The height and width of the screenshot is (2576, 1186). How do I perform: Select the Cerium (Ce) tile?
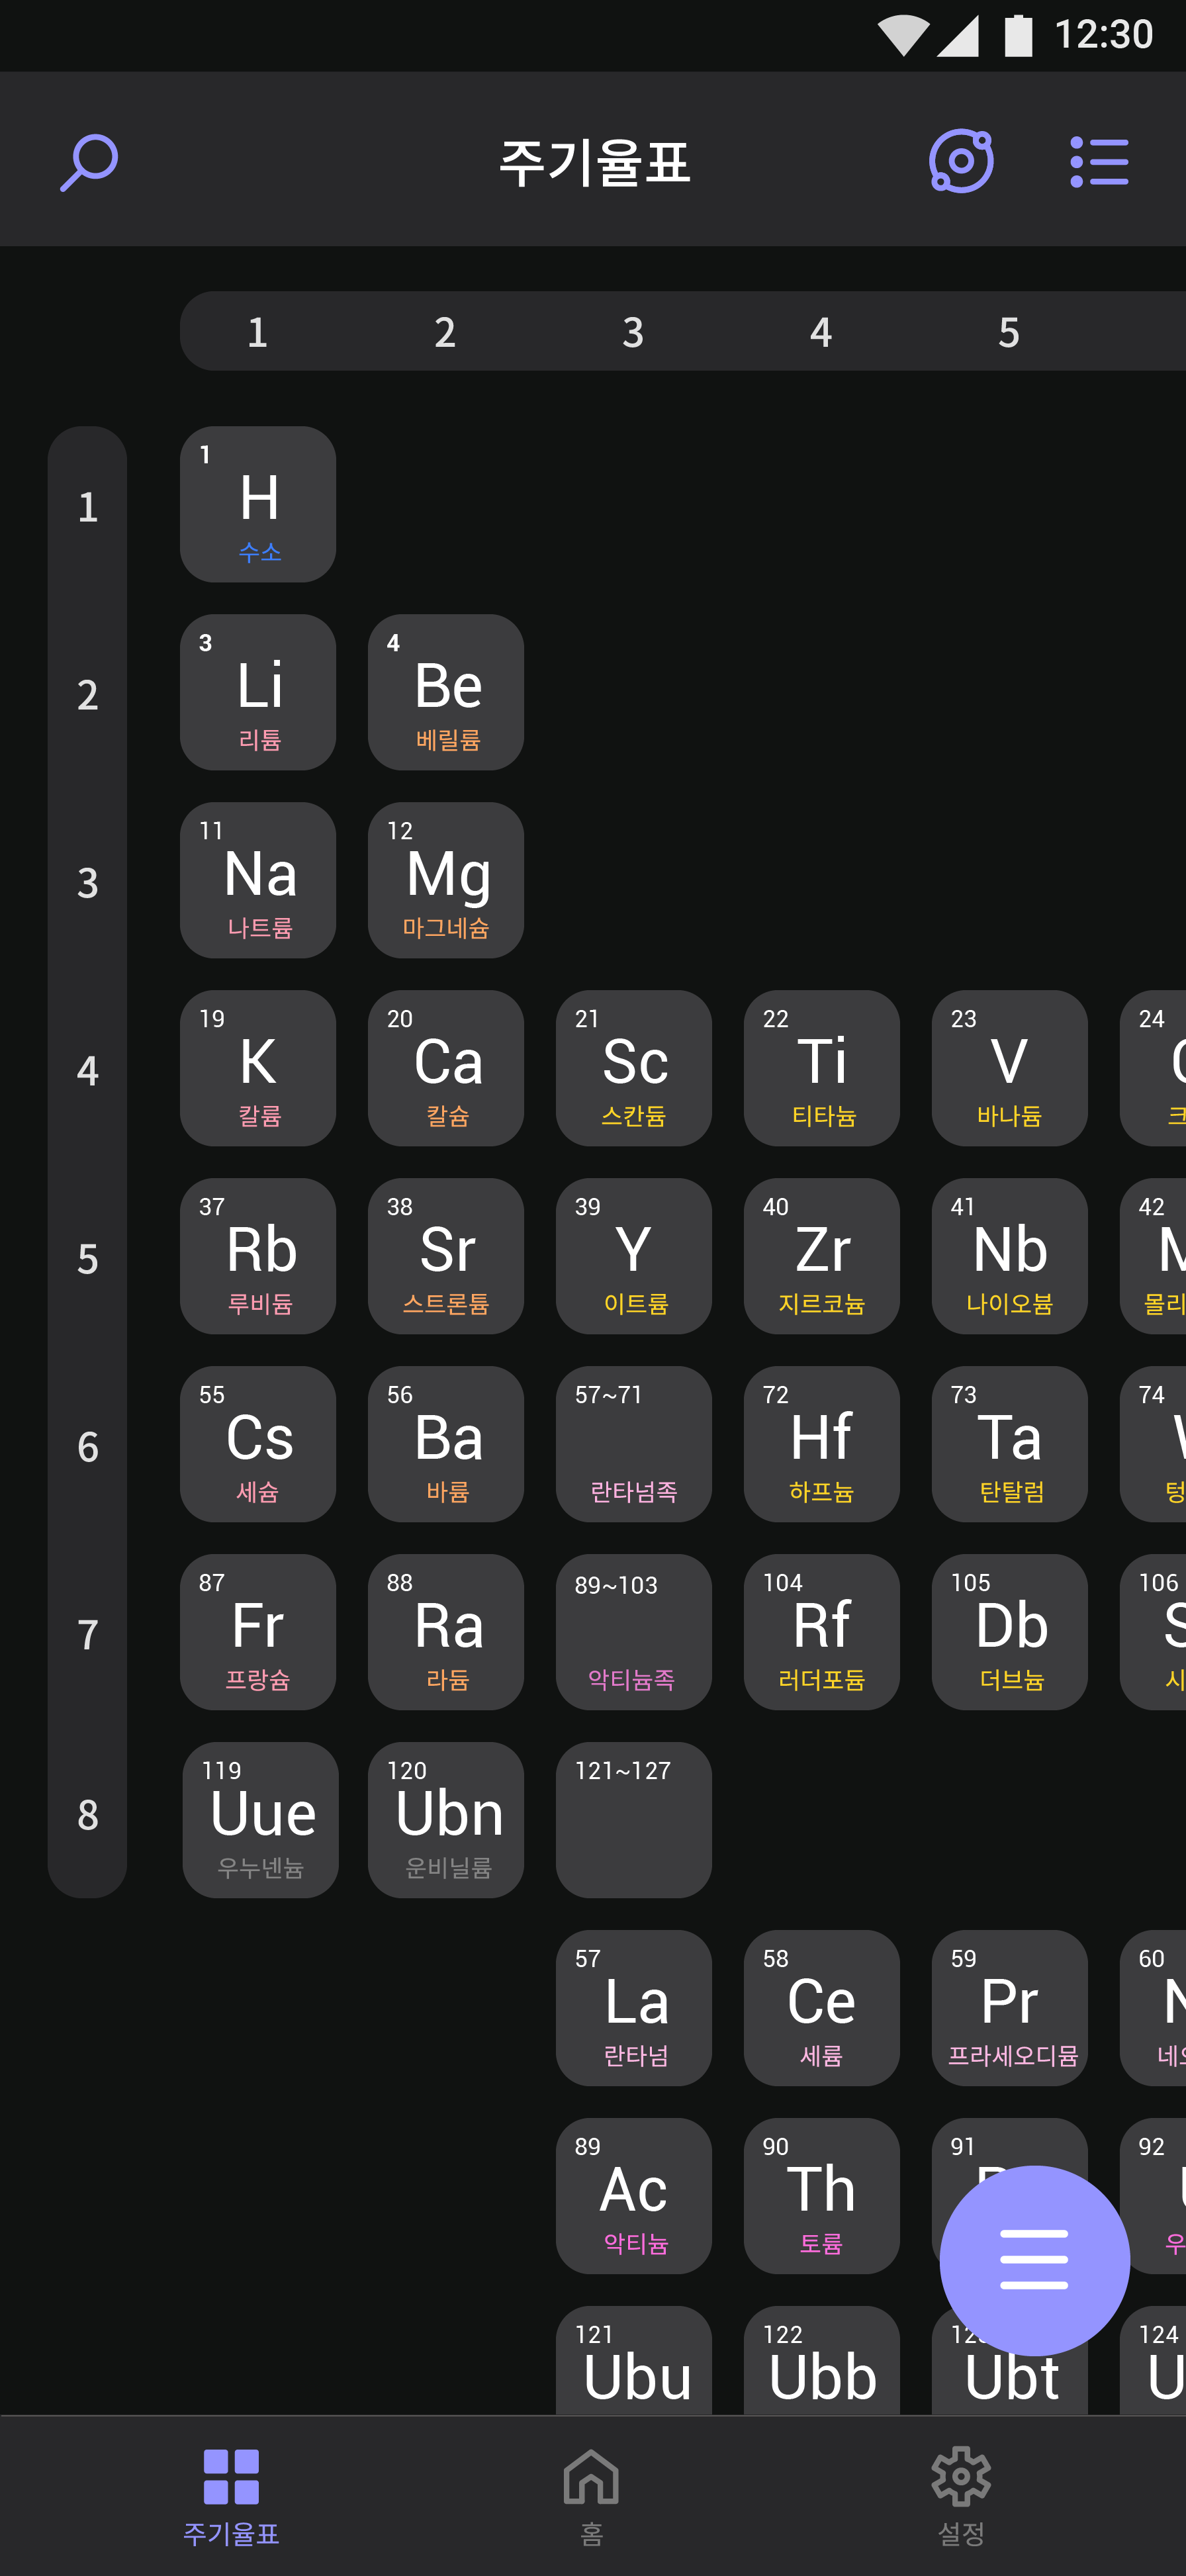point(822,2008)
